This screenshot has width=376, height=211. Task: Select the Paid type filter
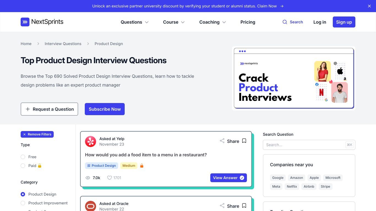pos(23,166)
